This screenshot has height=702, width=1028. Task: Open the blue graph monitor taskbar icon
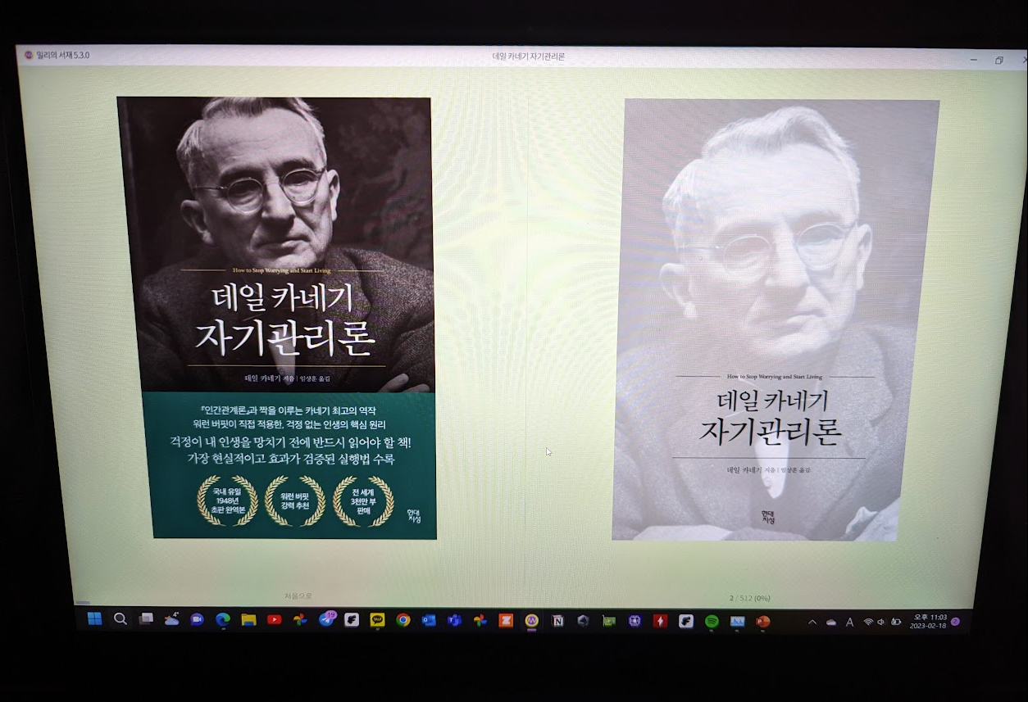pyautogui.click(x=737, y=621)
